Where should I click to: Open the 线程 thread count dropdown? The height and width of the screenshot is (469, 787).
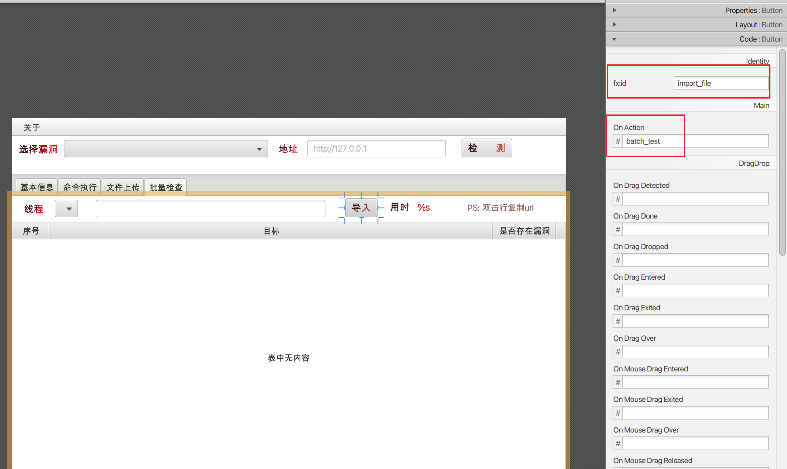point(66,208)
